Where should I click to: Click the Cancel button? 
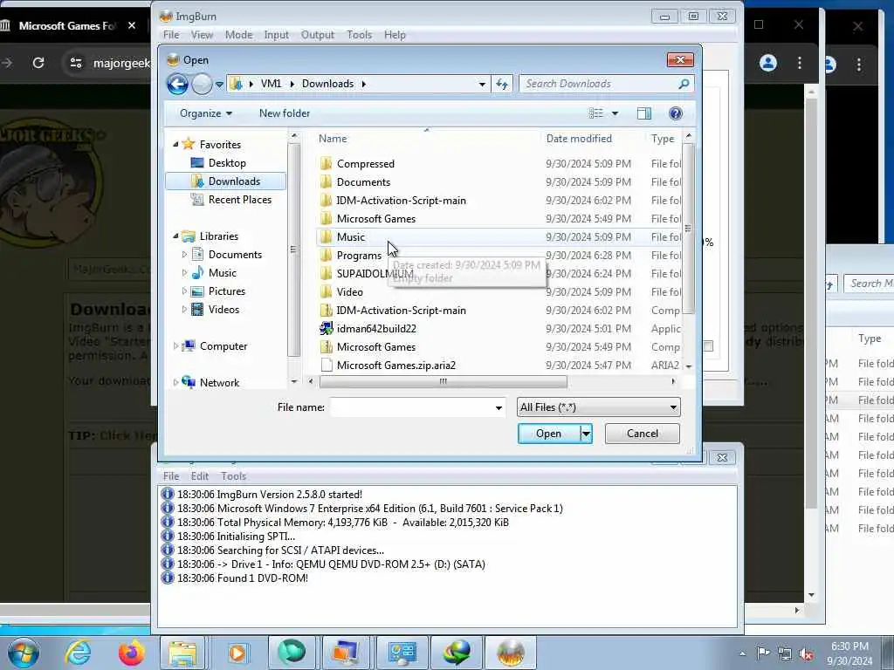(642, 434)
